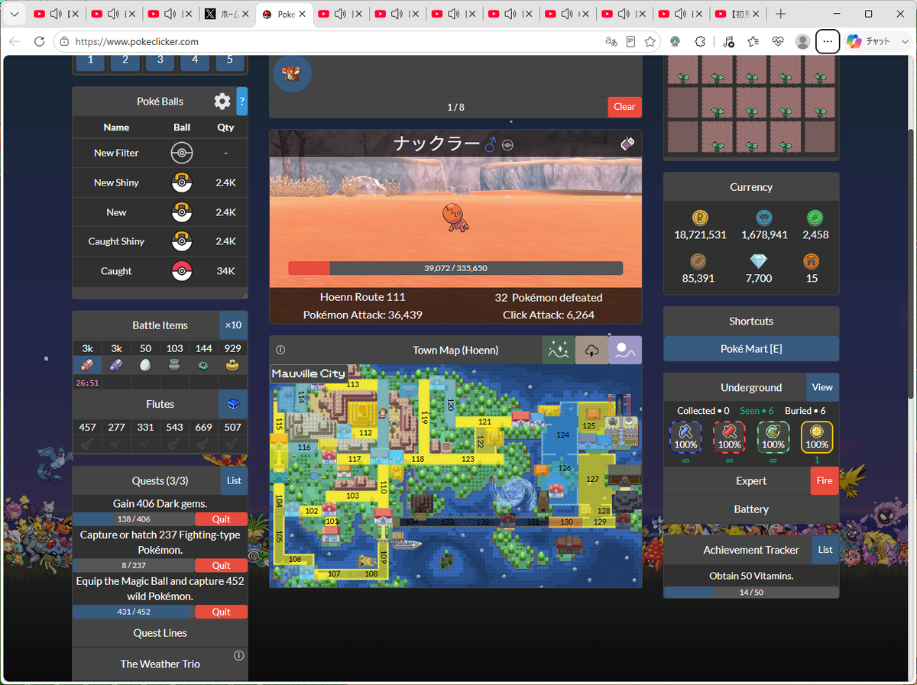This screenshot has height=685, width=917.
Task: Toggle the flute with quantity 277
Action: coord(116,443)
